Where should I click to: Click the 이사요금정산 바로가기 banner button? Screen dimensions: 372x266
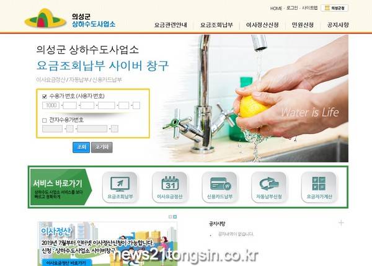[66, 263]
